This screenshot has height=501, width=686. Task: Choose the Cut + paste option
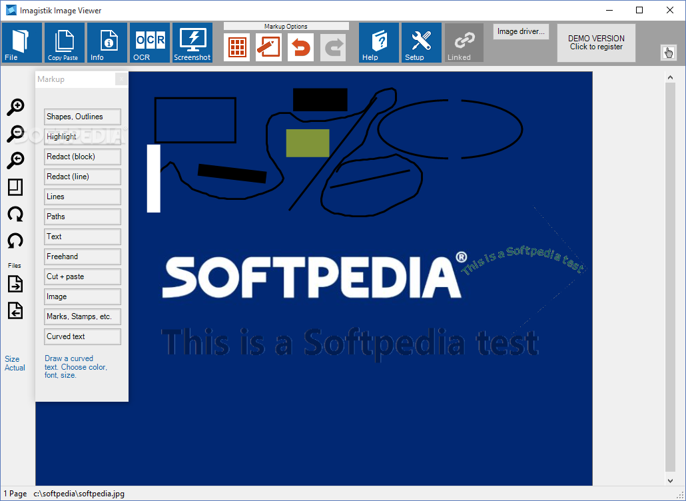(83, 276)
